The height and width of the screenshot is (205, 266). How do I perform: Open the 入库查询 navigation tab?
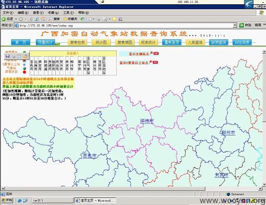coord(195,42)
